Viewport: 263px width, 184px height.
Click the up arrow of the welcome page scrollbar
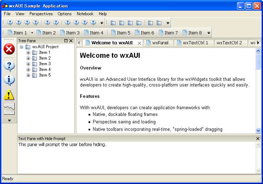(x=258, y=51)
